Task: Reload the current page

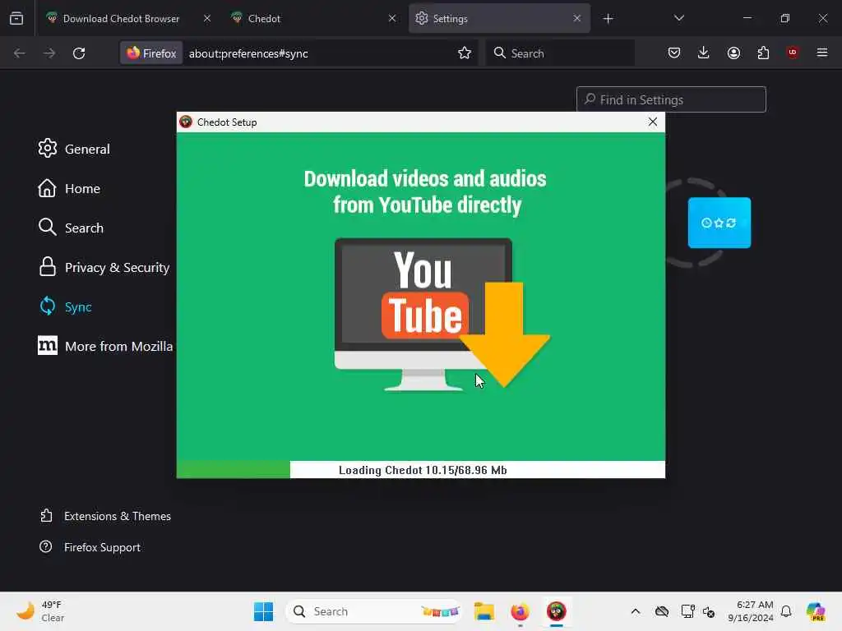Action: tap(79, 53)
